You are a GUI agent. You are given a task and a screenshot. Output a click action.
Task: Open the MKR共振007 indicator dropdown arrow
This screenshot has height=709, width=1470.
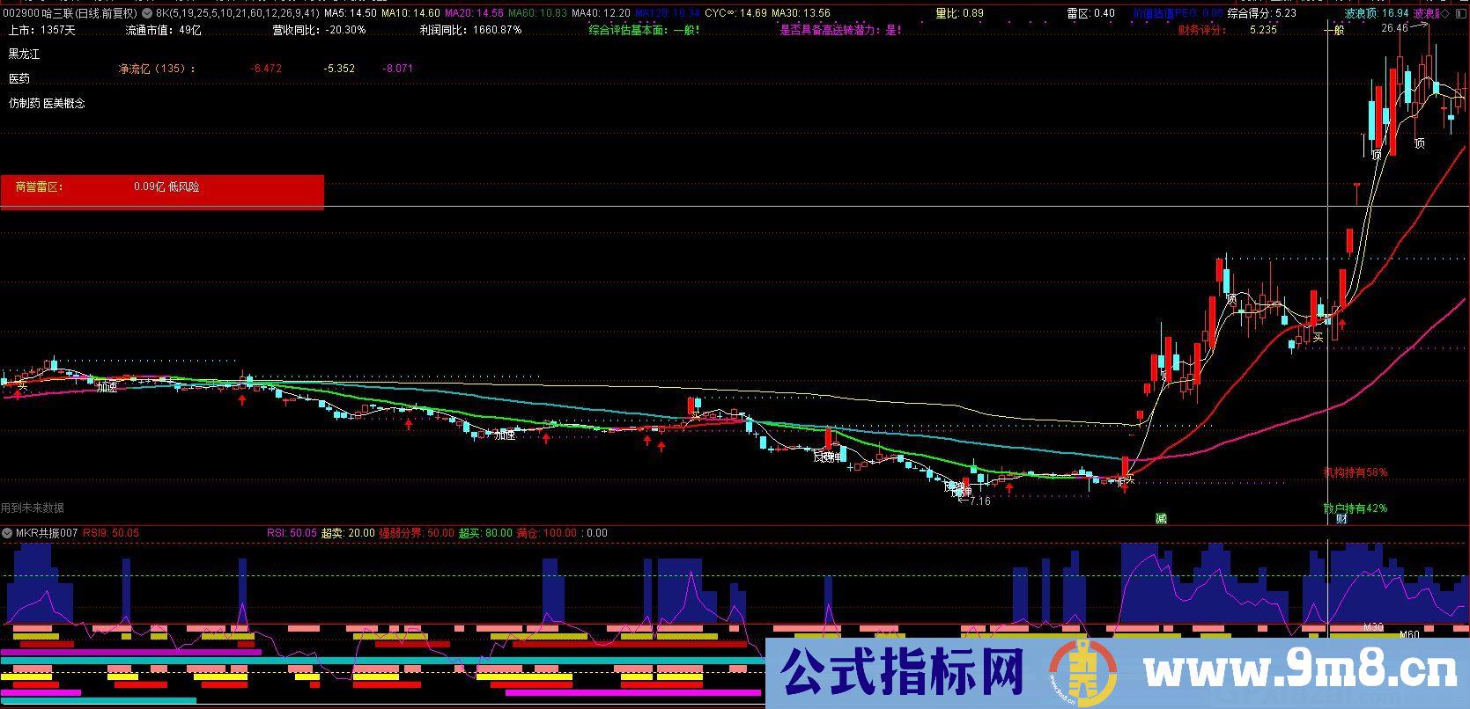(x=7, y=533)
